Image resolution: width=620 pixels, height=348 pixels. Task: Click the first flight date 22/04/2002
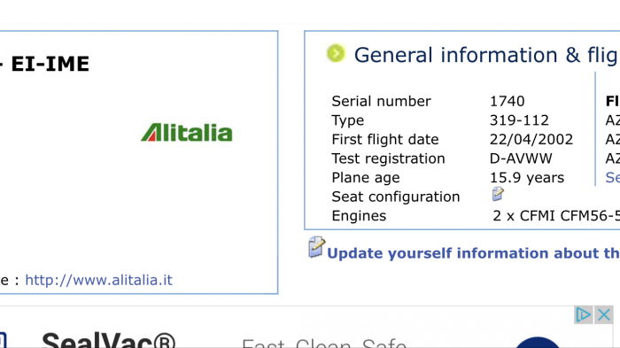click(531, 139)
